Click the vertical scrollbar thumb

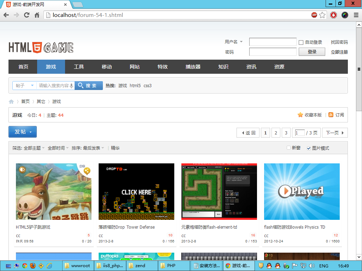pyautogui.click(x=359, y=69)
